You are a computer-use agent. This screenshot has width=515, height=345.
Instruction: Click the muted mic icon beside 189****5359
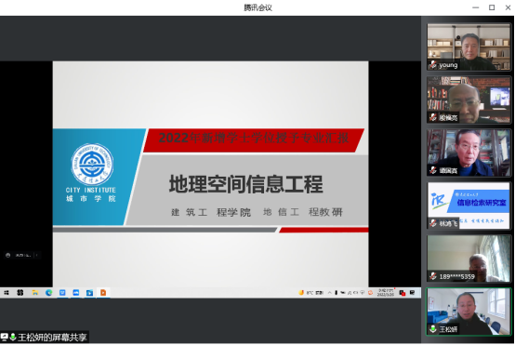(433, 276)
